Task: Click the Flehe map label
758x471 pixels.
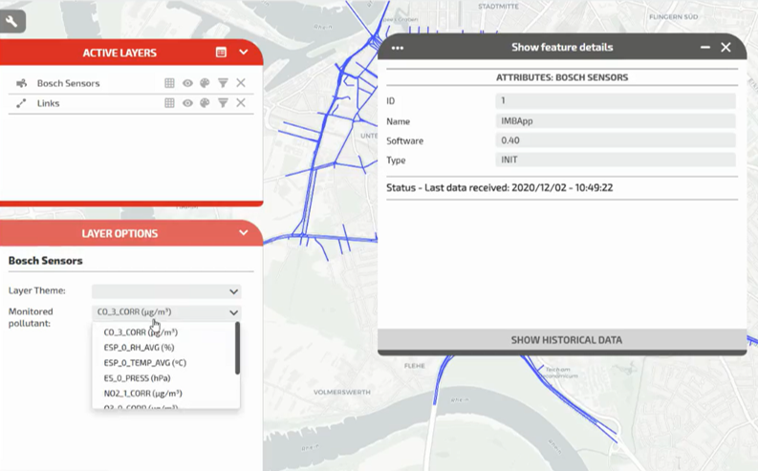Action: pyautogui.click(x=414, y=366)
